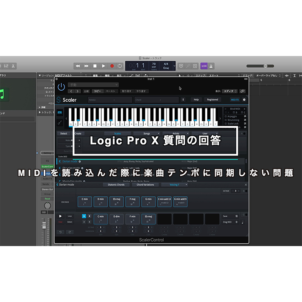Image resolution: width=302 pixels, height=302 pixels.
Task: Open the Artists dropdown menu
Action: click(x=176, y=133)
